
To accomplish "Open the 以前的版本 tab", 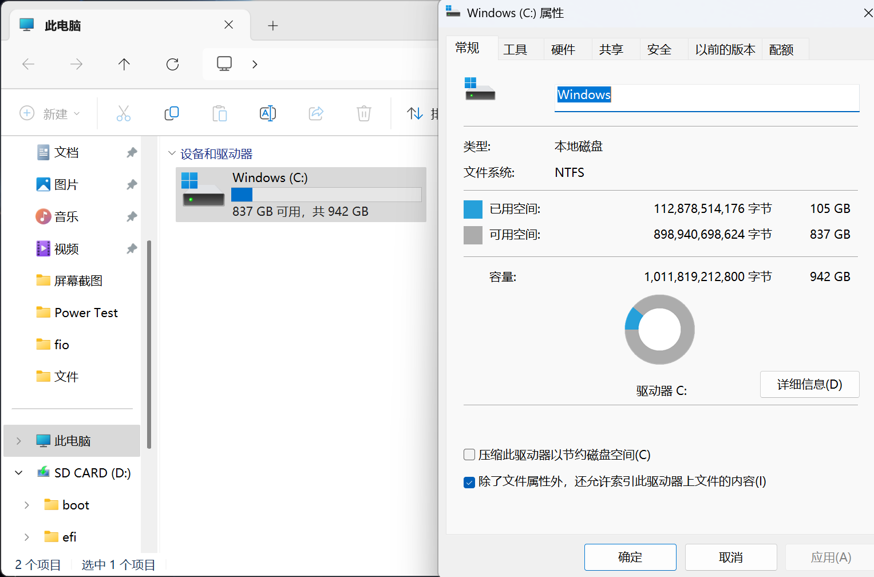I will pos(724,49).
